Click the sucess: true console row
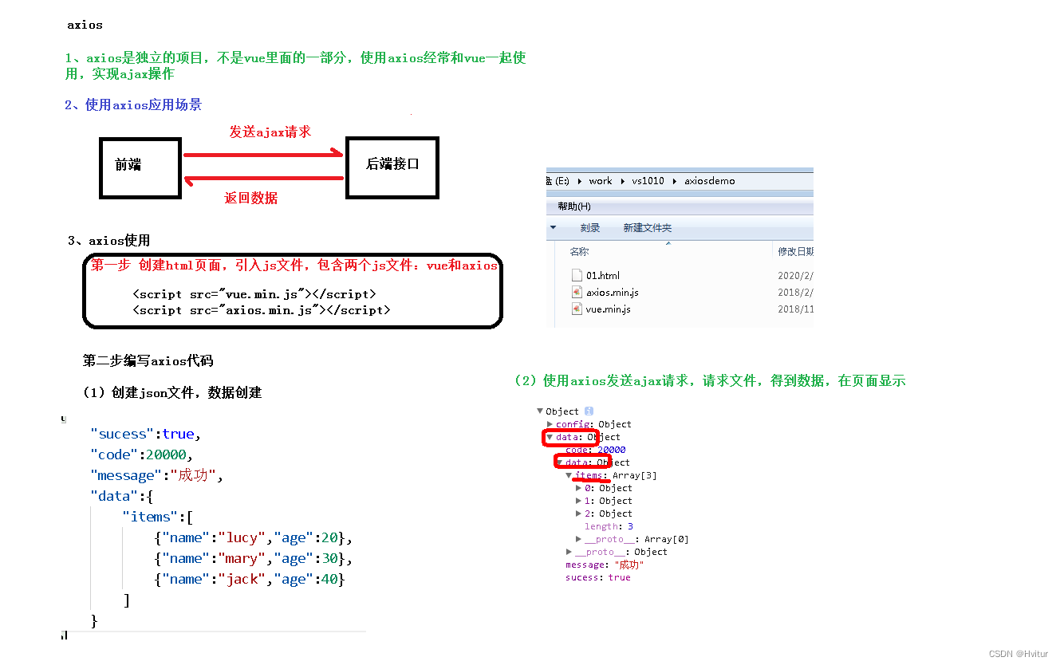Screen dimensions: 1060x665 point(598,577)
